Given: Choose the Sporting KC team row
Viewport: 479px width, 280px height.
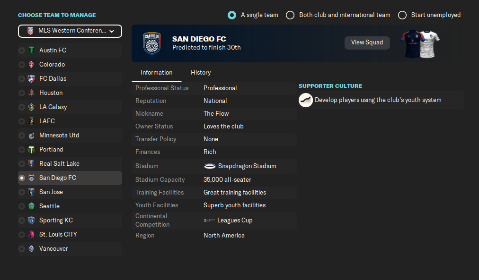Looking at the screenshot, I should [x=70, y=221].
